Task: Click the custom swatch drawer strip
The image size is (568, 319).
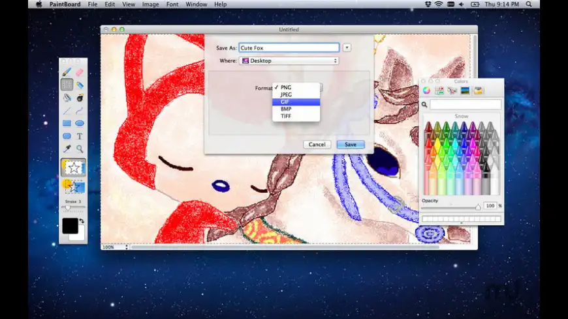Action: (x=462, y=219)
